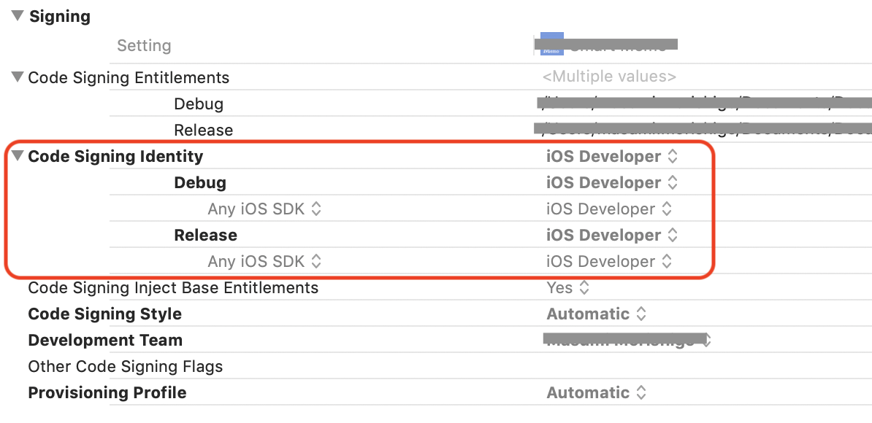Screen dimensions: 872x423
Task: Open the bold Release row iOS Developer popup
Action: coord(612,235)
